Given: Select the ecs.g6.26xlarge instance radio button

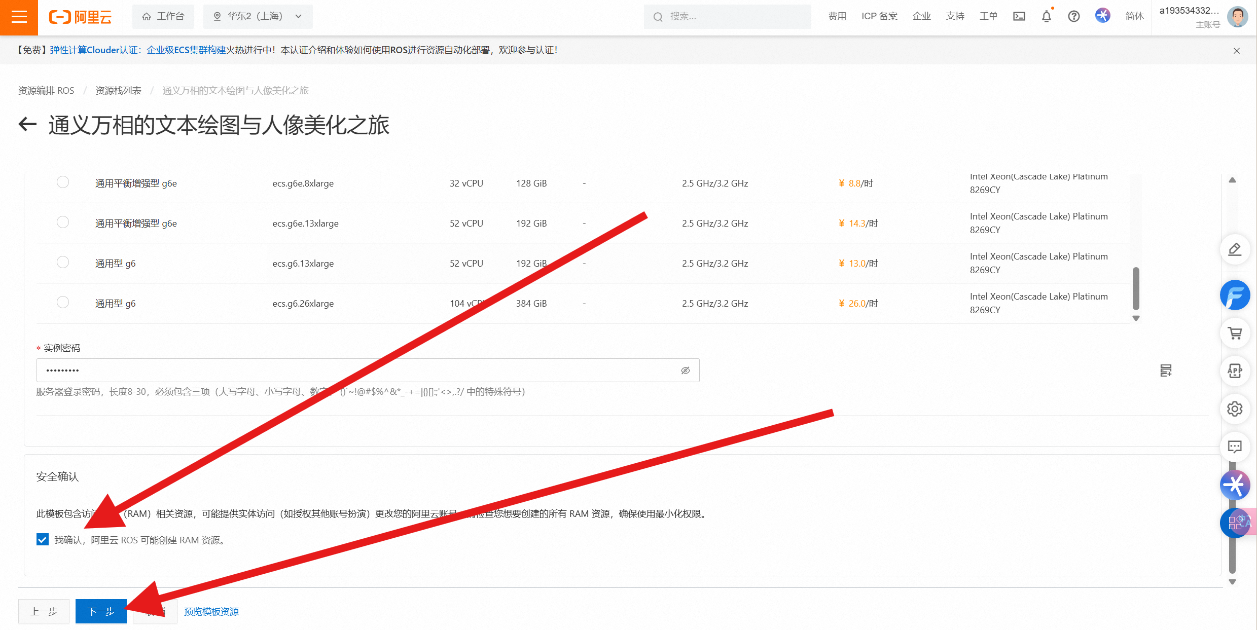Looking at the screenshot, I should 63,303.
